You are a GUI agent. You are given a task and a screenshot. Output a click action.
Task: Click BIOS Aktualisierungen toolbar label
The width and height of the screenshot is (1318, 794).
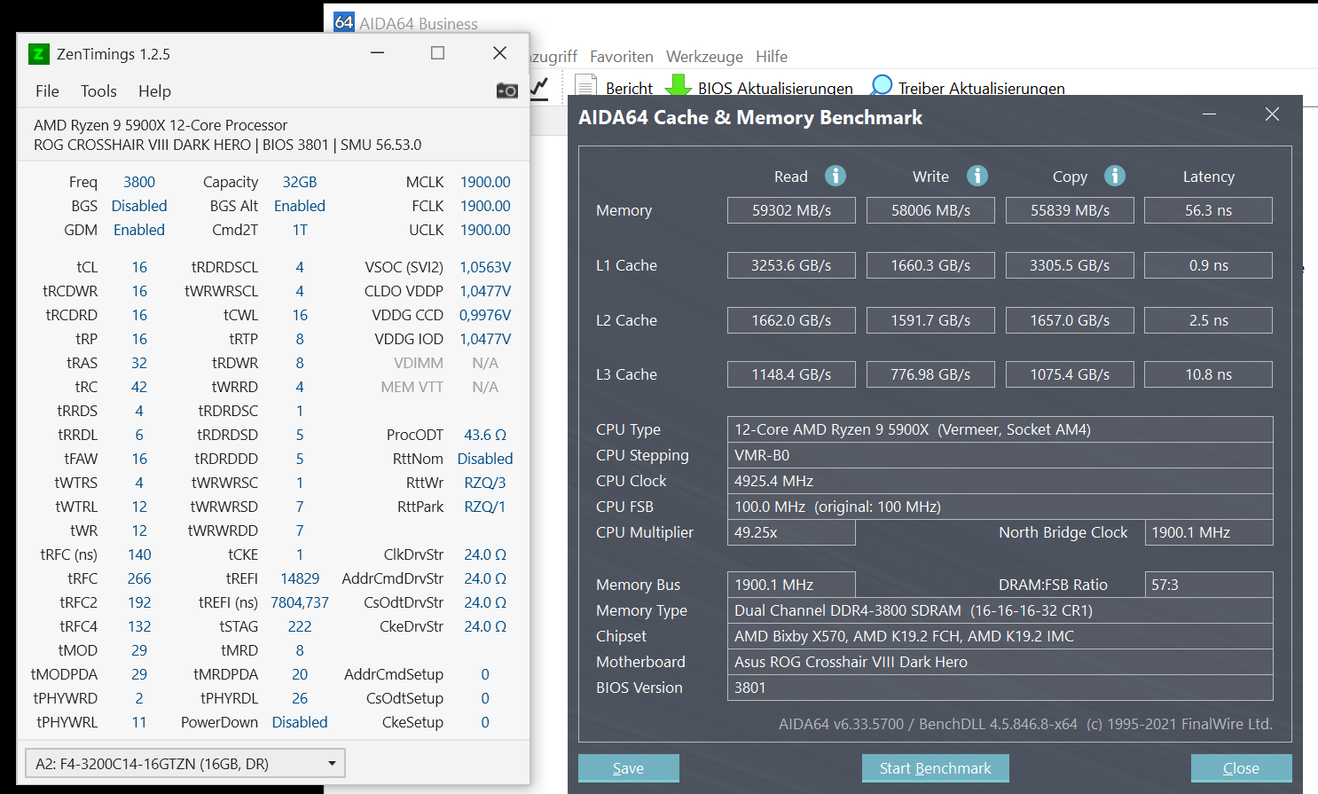(775, 88)
